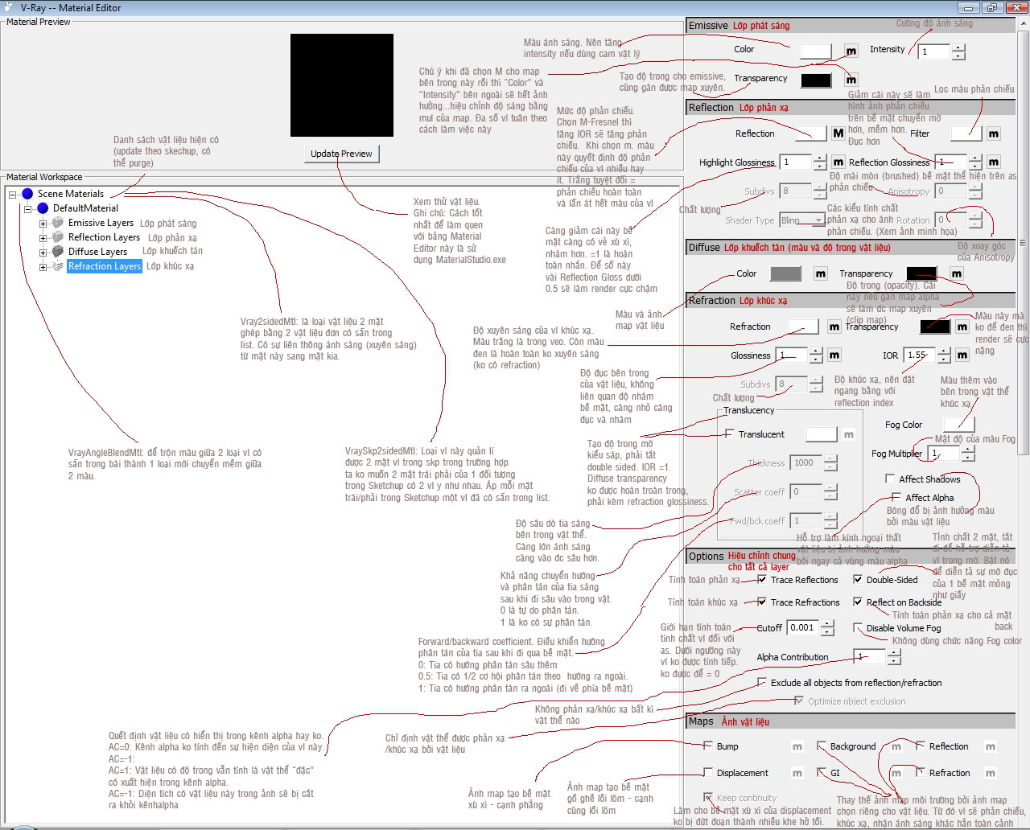Image resolution: width=1030 pixels, height=830 pixels.
Task: Click the Reflection Layers tree icon
Action: click(x=58, y=237)
